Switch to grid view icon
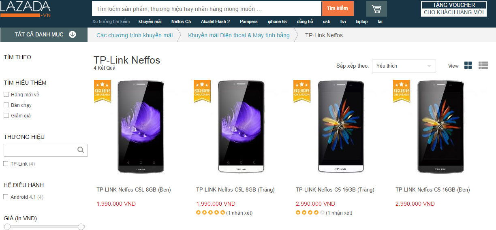Screen dimensions: 496x230 coord(468,66)
